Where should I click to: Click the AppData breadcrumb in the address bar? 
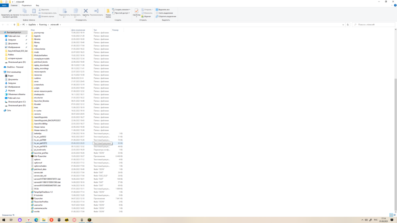[x=32, y=25]
